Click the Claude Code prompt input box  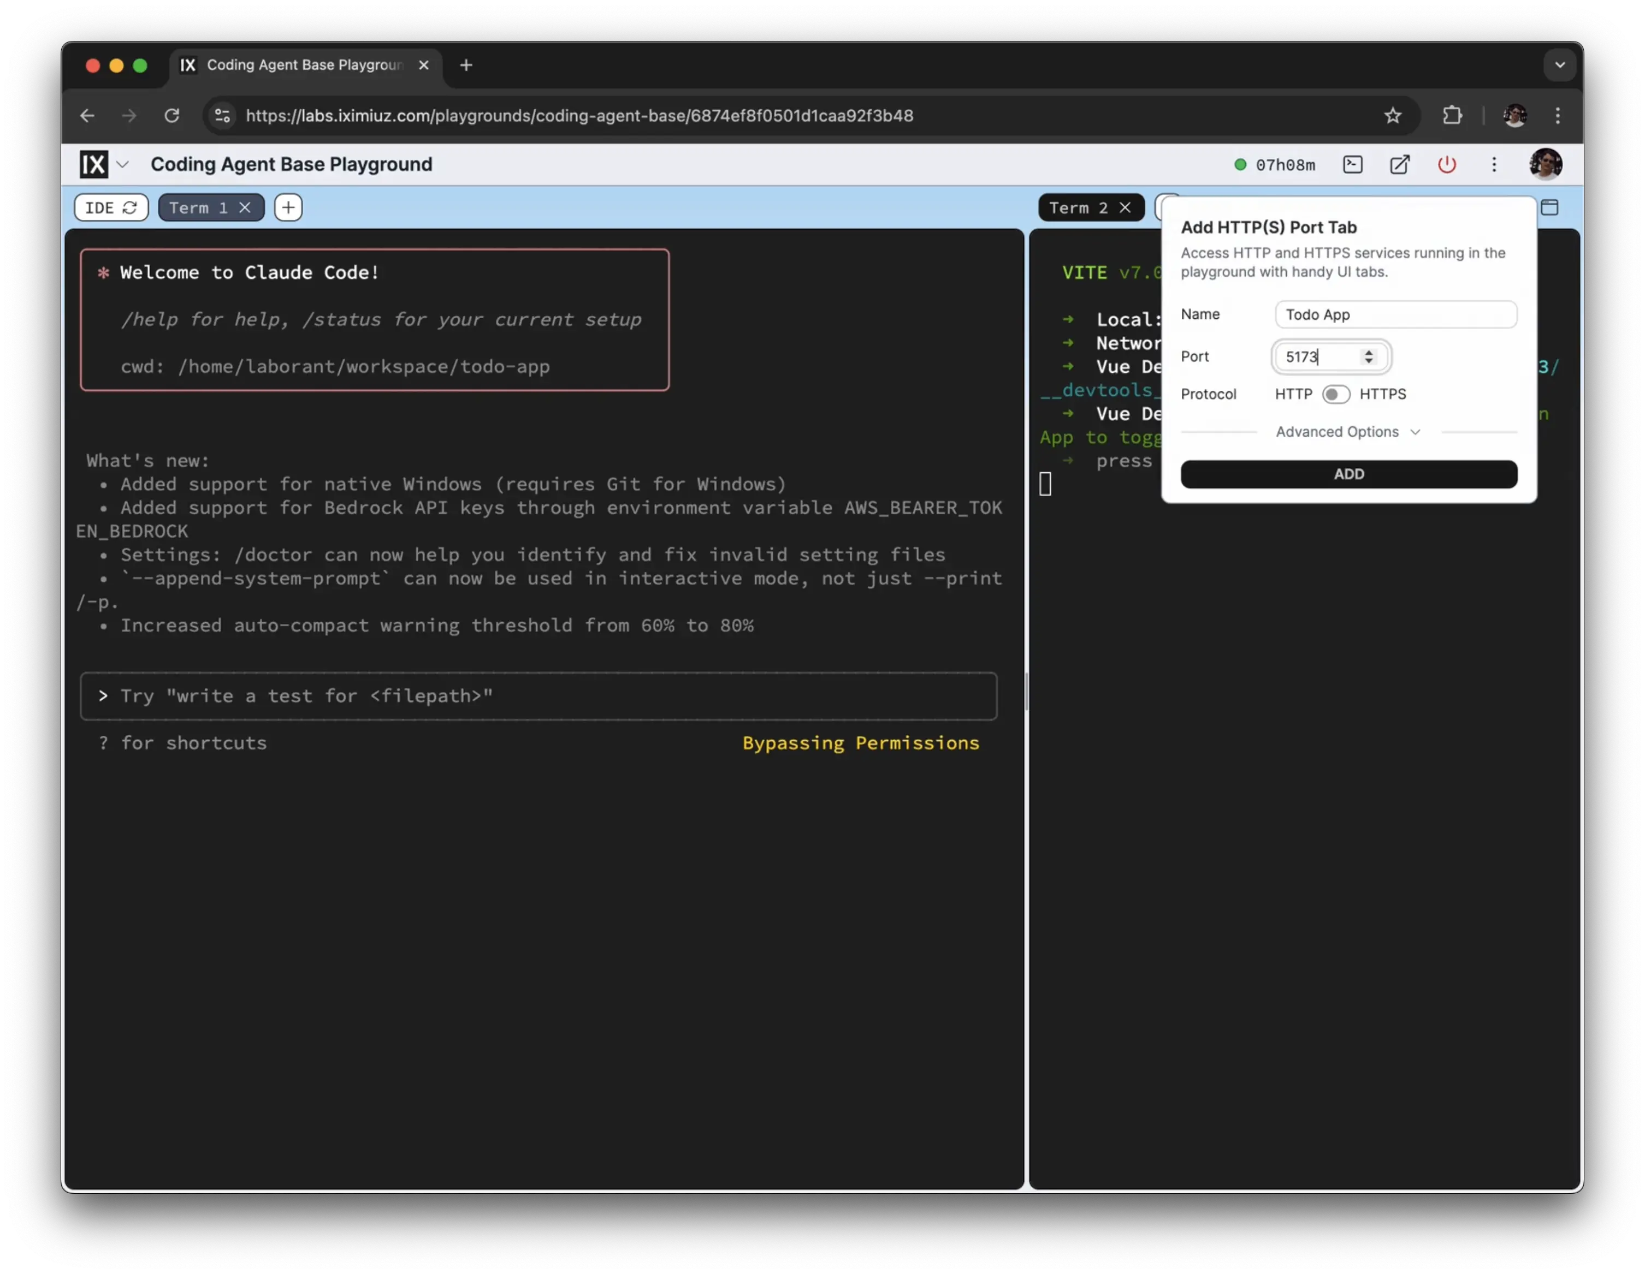[x=539, y=696]
